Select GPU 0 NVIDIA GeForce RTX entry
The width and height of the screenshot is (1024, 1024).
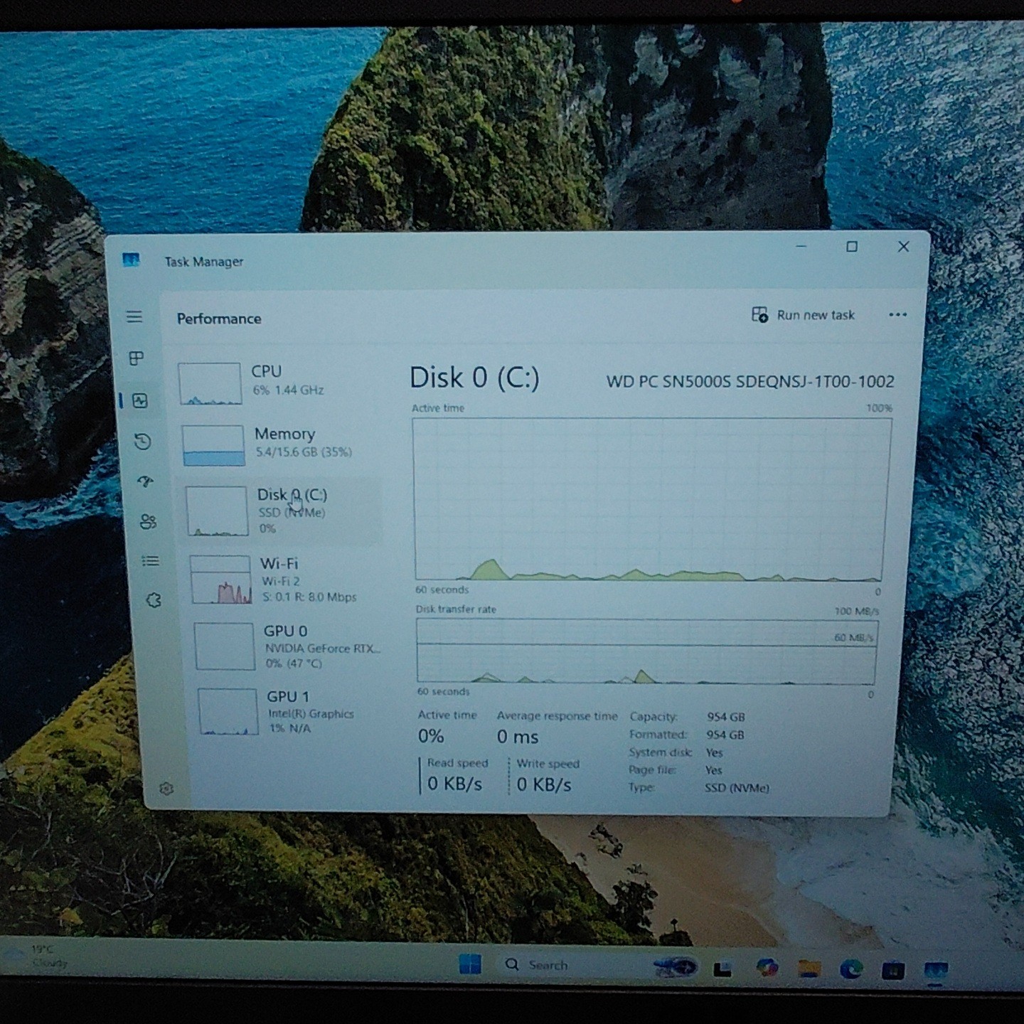(x=288, y=646)
